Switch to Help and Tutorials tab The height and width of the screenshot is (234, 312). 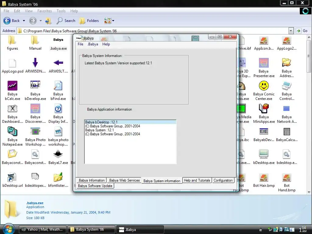[x=197, y=180]
